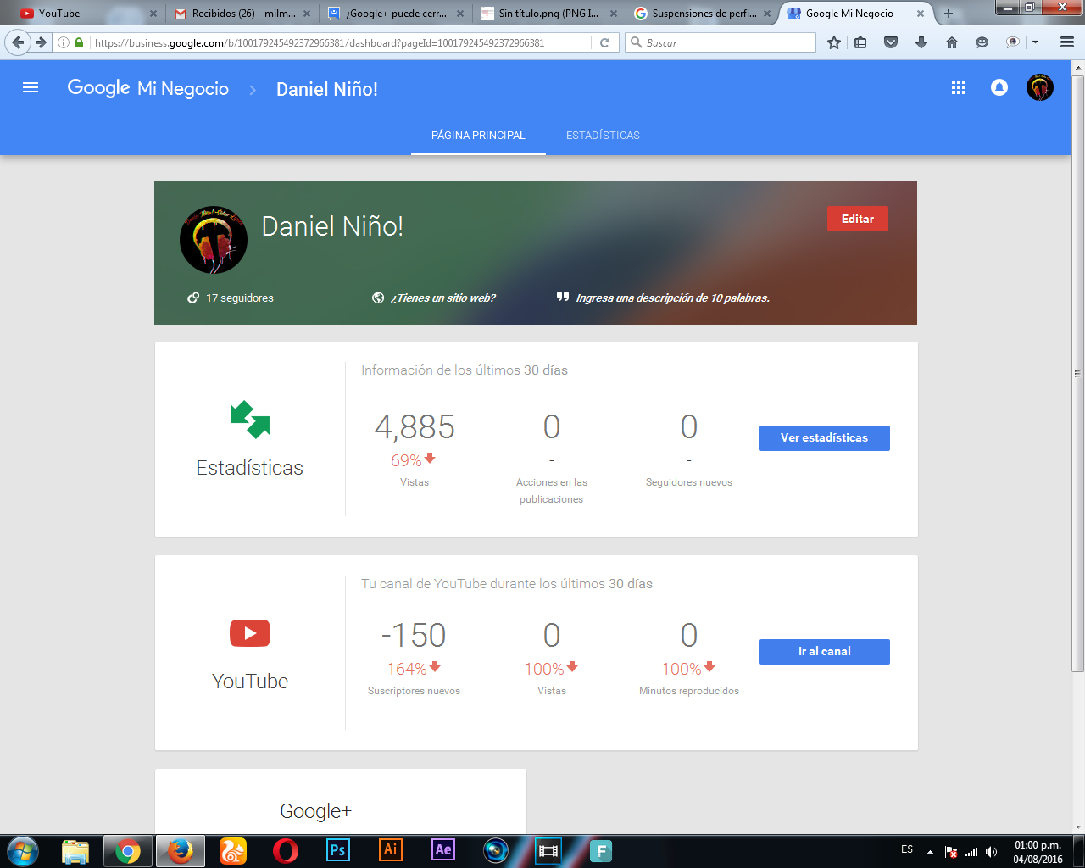Switch to the PÁGINA PRINCIPAL tab
The image size is (1085, 868).
(478, 135)
